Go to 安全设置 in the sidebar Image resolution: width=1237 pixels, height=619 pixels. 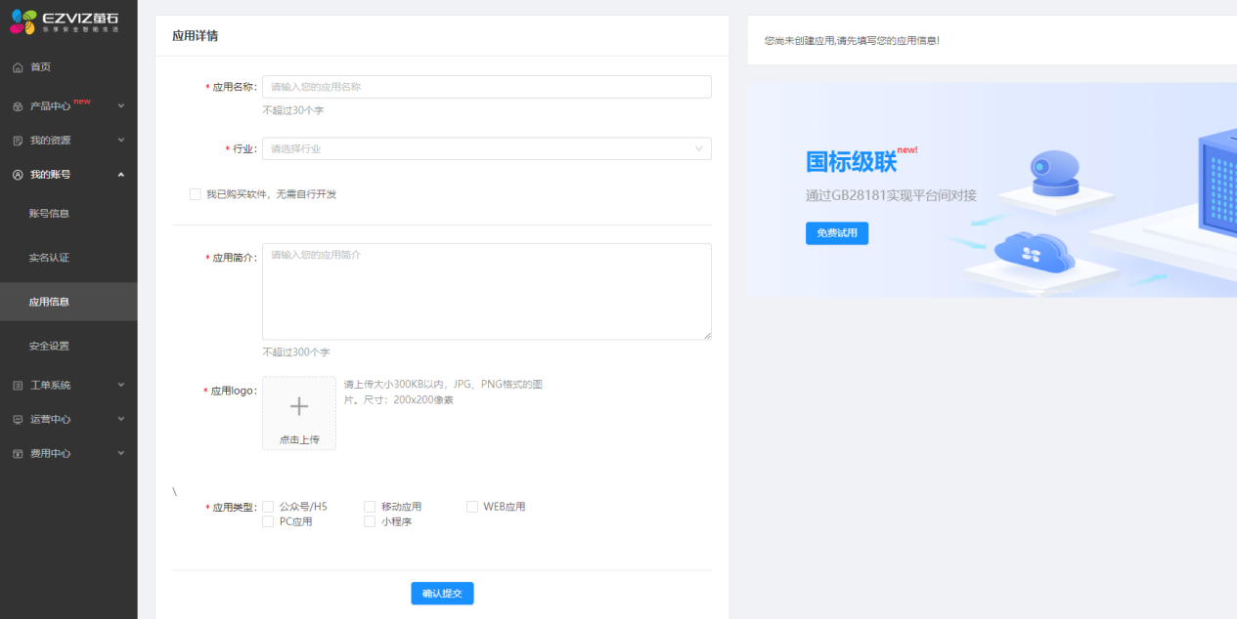pos(49,346)
